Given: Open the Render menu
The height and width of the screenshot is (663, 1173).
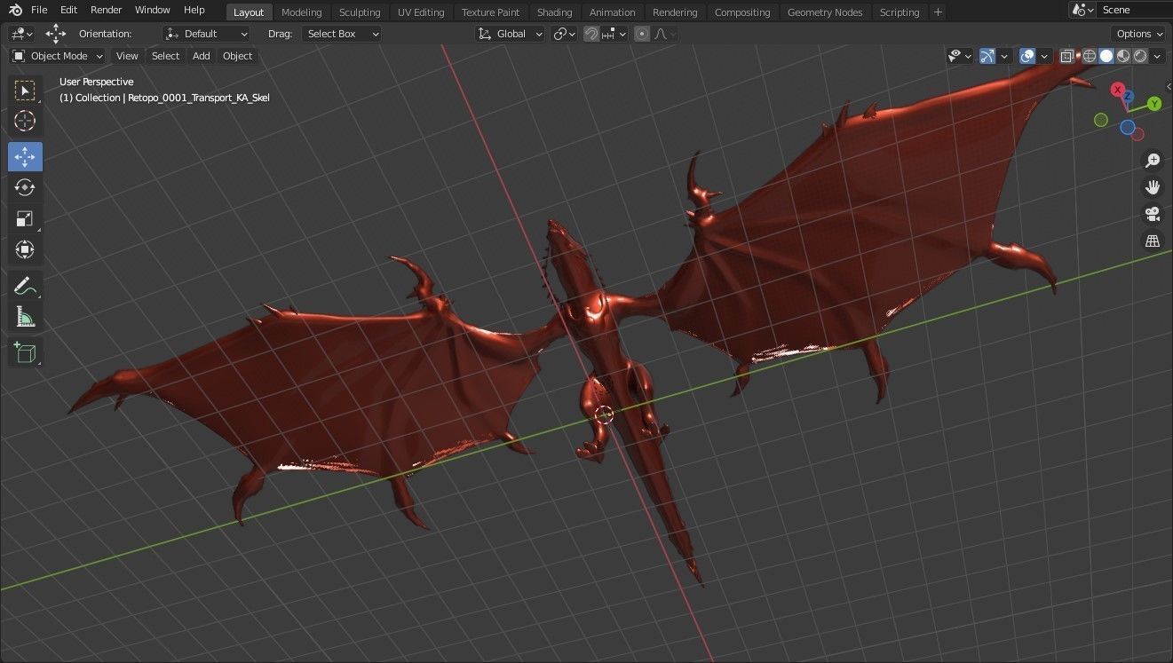Looking at the screenshot, I should click(x=107, y=10).
